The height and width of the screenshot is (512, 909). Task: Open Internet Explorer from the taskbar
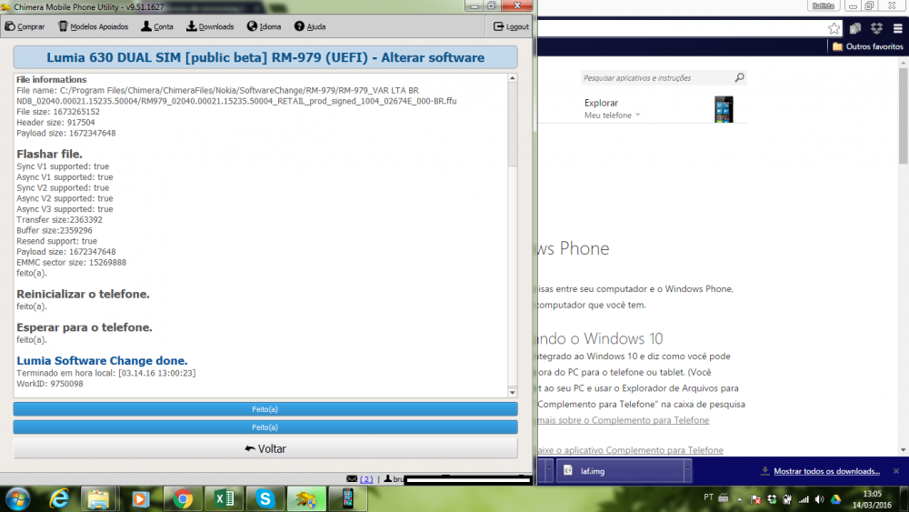pos(59,498)
